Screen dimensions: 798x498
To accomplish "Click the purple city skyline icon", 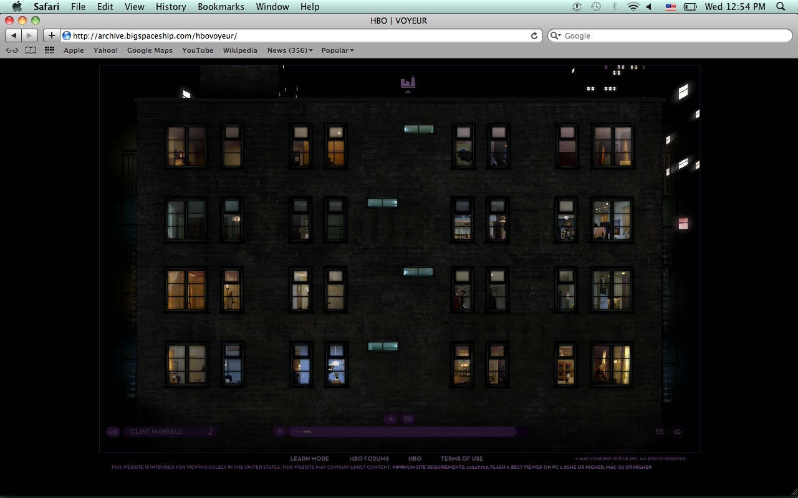I will (408, 82).
